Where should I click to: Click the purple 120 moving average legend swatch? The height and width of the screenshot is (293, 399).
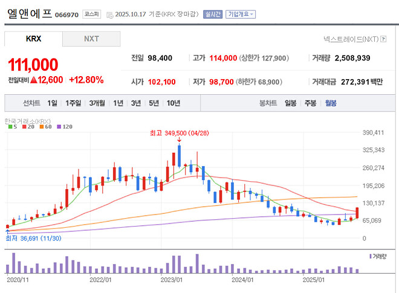pyautogui.click(x=59, y=127)
